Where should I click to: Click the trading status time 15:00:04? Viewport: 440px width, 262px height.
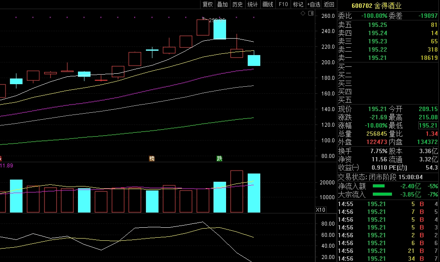click(411, 177)
